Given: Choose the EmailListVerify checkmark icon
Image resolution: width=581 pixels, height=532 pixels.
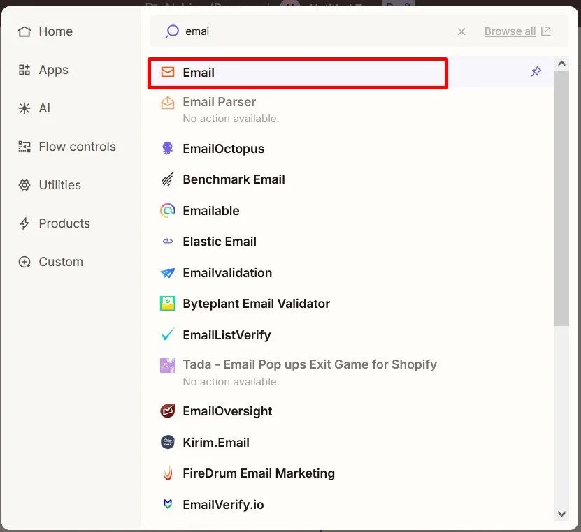Looking at the screenshot, I should click(168, 335).
